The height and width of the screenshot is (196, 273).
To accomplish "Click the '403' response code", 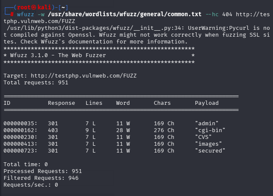I will click(53, 130).
